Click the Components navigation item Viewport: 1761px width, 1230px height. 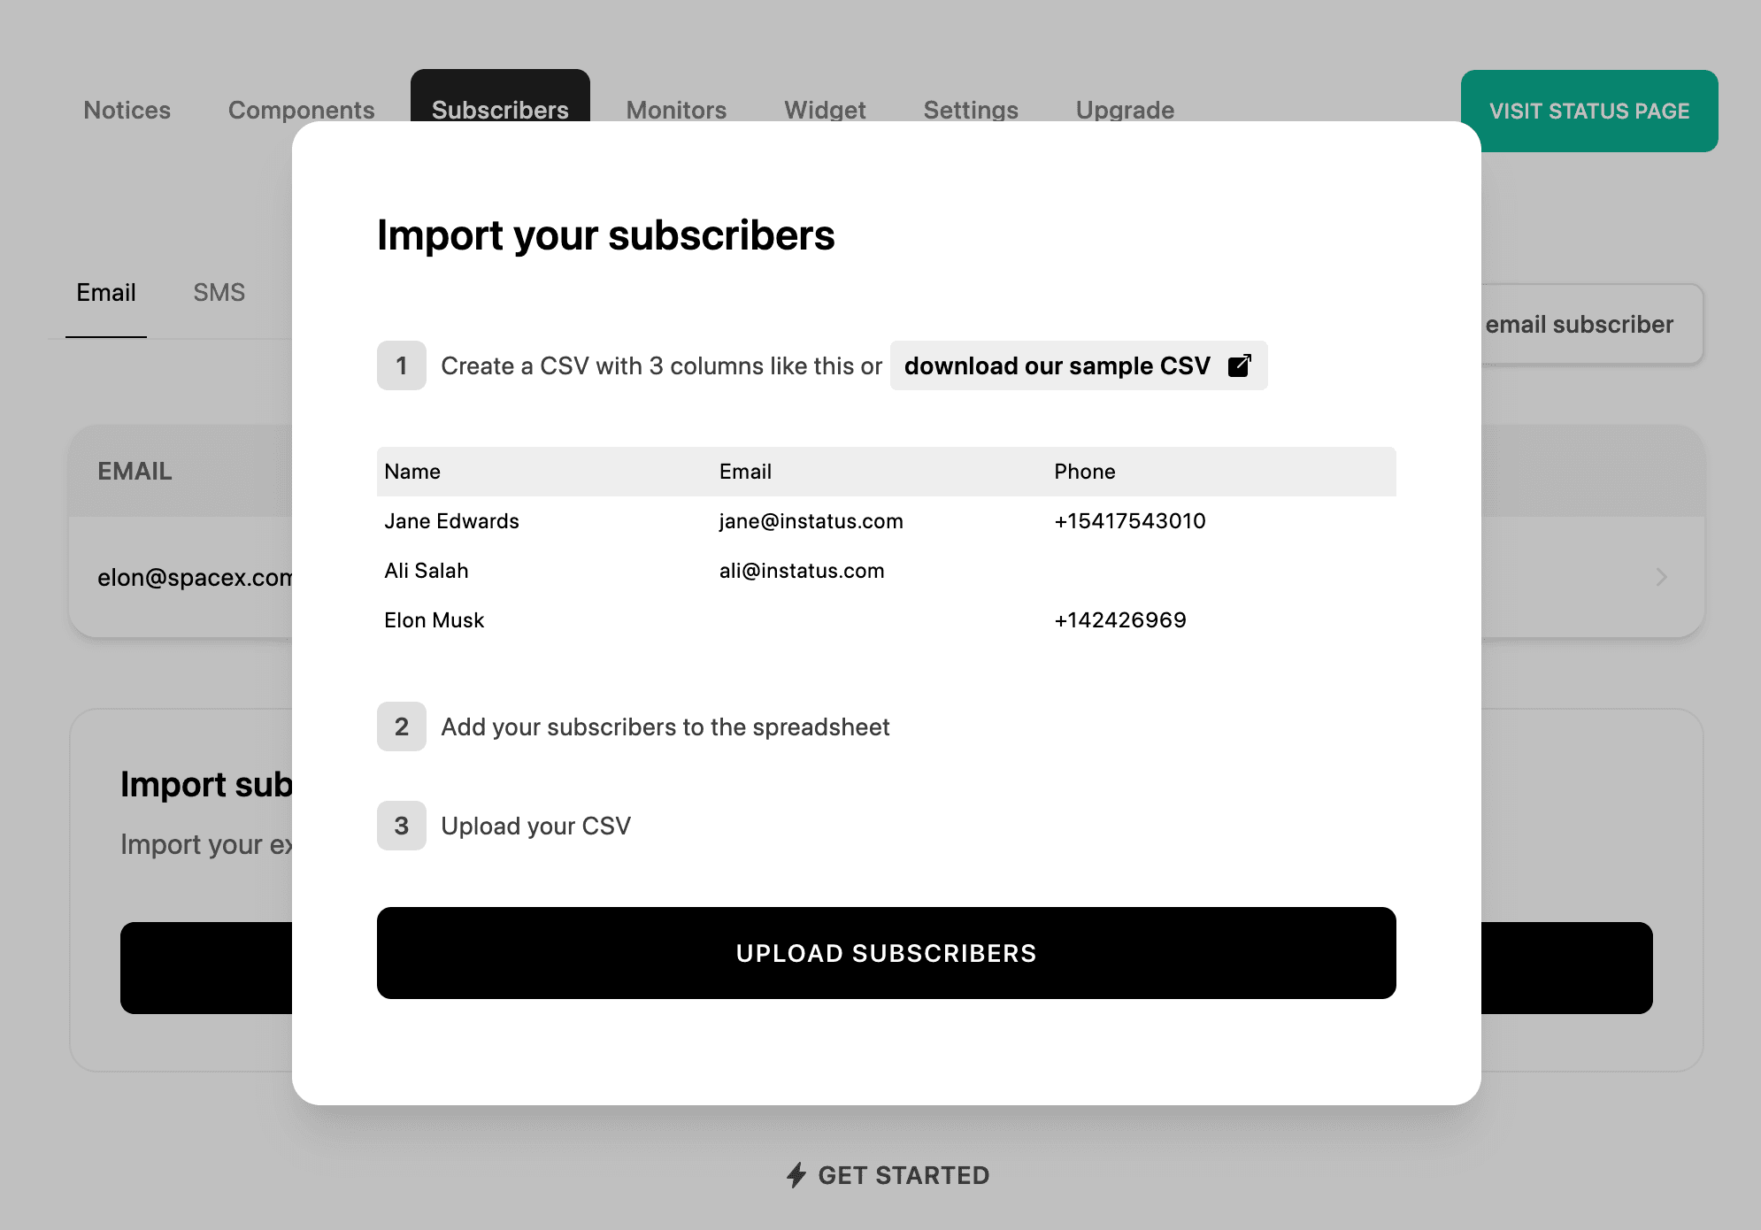[x=301, y=110]
